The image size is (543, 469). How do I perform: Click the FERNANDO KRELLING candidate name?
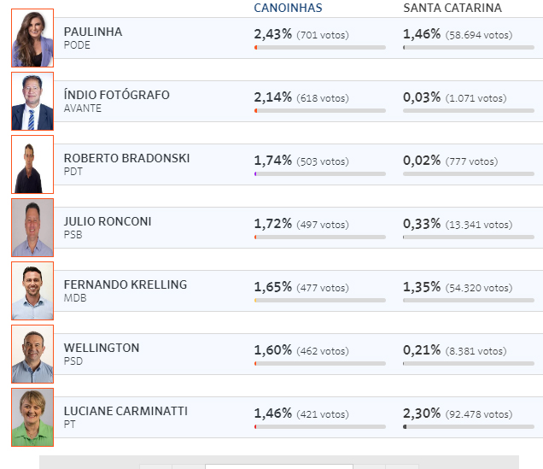click(126, 284)
